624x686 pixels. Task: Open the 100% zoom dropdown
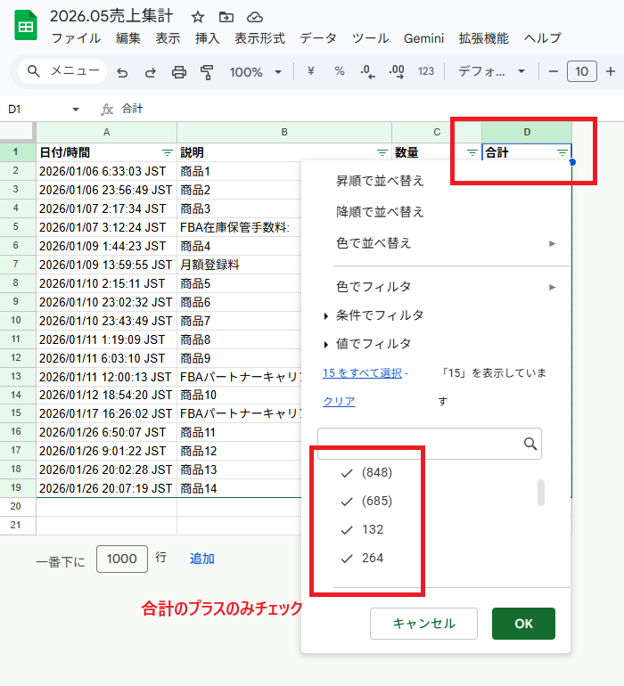(x=256, y=72)
